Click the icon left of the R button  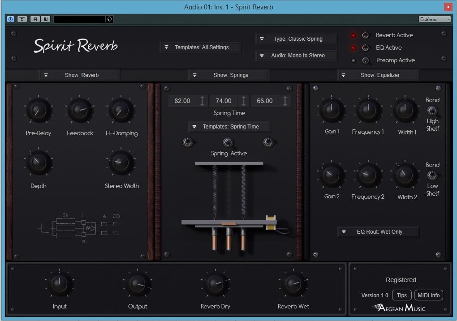22,19
